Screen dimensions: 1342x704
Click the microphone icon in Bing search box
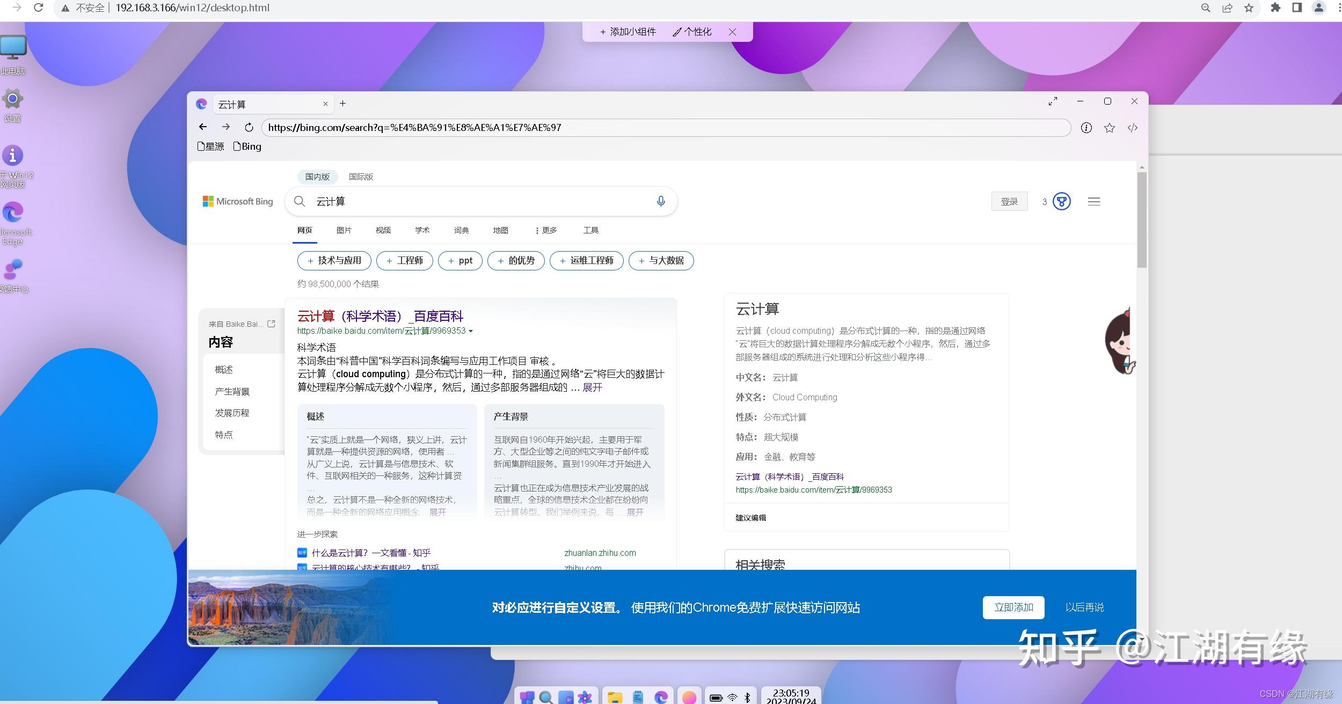pyautogui.click(x=660, y=201)
